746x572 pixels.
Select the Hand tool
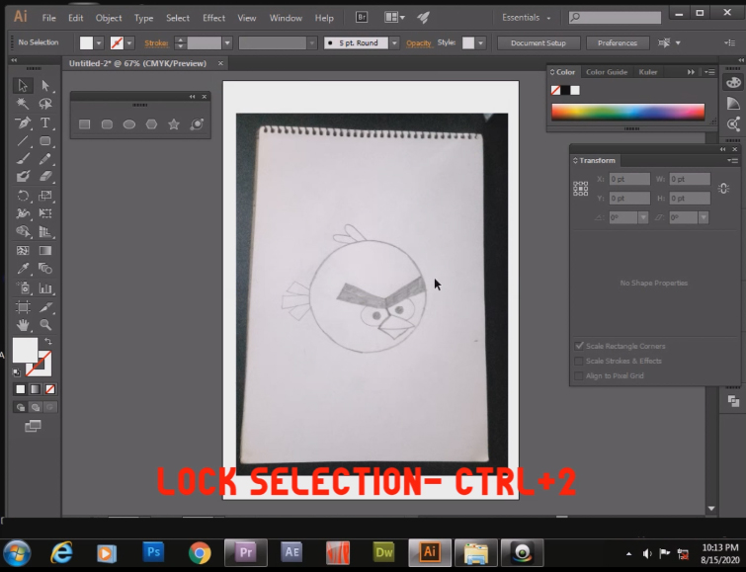tap(23, 325)
